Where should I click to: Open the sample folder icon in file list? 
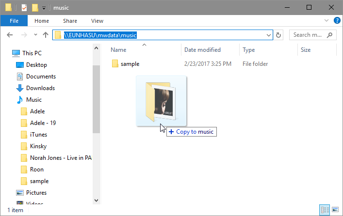click(x=115, y=64)
